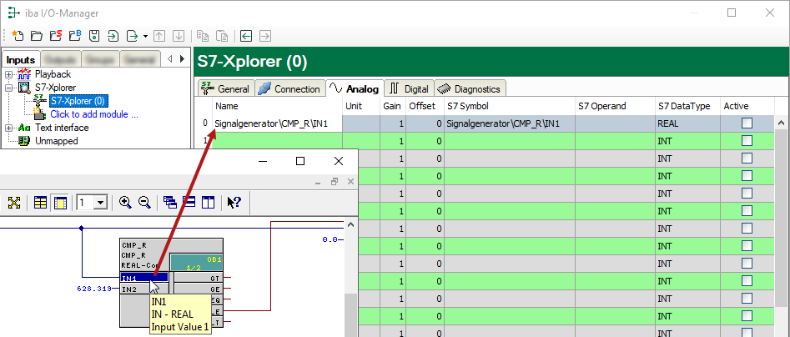Click the 'Click to add module ...' link
Viewport: 790px width, 337px height.
point(93,114)
